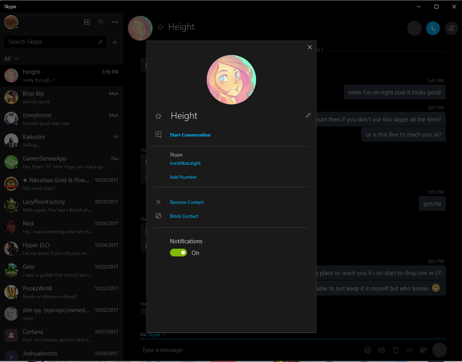Click the plus icon for new chat
462x362 pixels.
[115, 42]
